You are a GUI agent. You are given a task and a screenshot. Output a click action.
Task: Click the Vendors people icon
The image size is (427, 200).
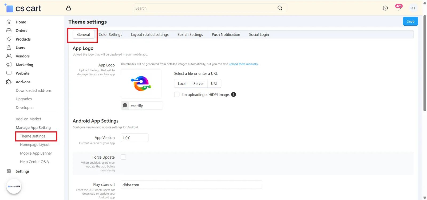click(x=9, y=56)
